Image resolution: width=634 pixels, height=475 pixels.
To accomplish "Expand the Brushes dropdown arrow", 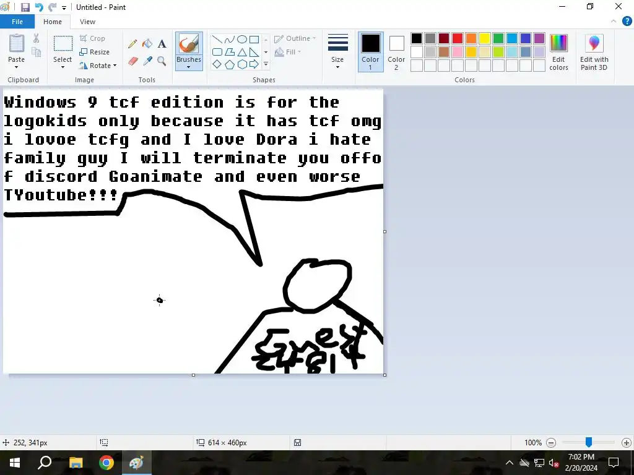I will tap(189, 67).
